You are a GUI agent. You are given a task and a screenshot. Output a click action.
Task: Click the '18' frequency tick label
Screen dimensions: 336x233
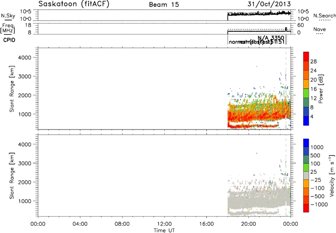28,25
